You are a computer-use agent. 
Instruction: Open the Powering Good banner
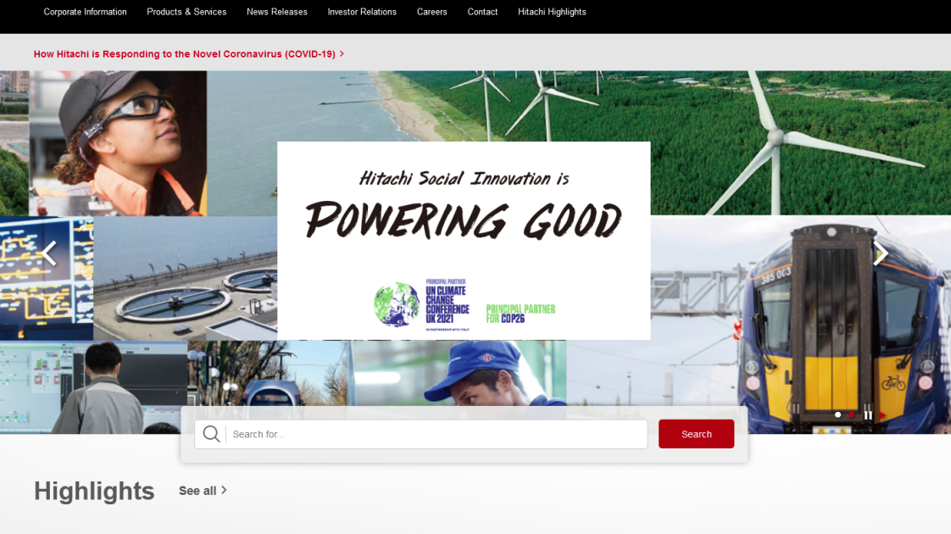click(x=464, y=241)
